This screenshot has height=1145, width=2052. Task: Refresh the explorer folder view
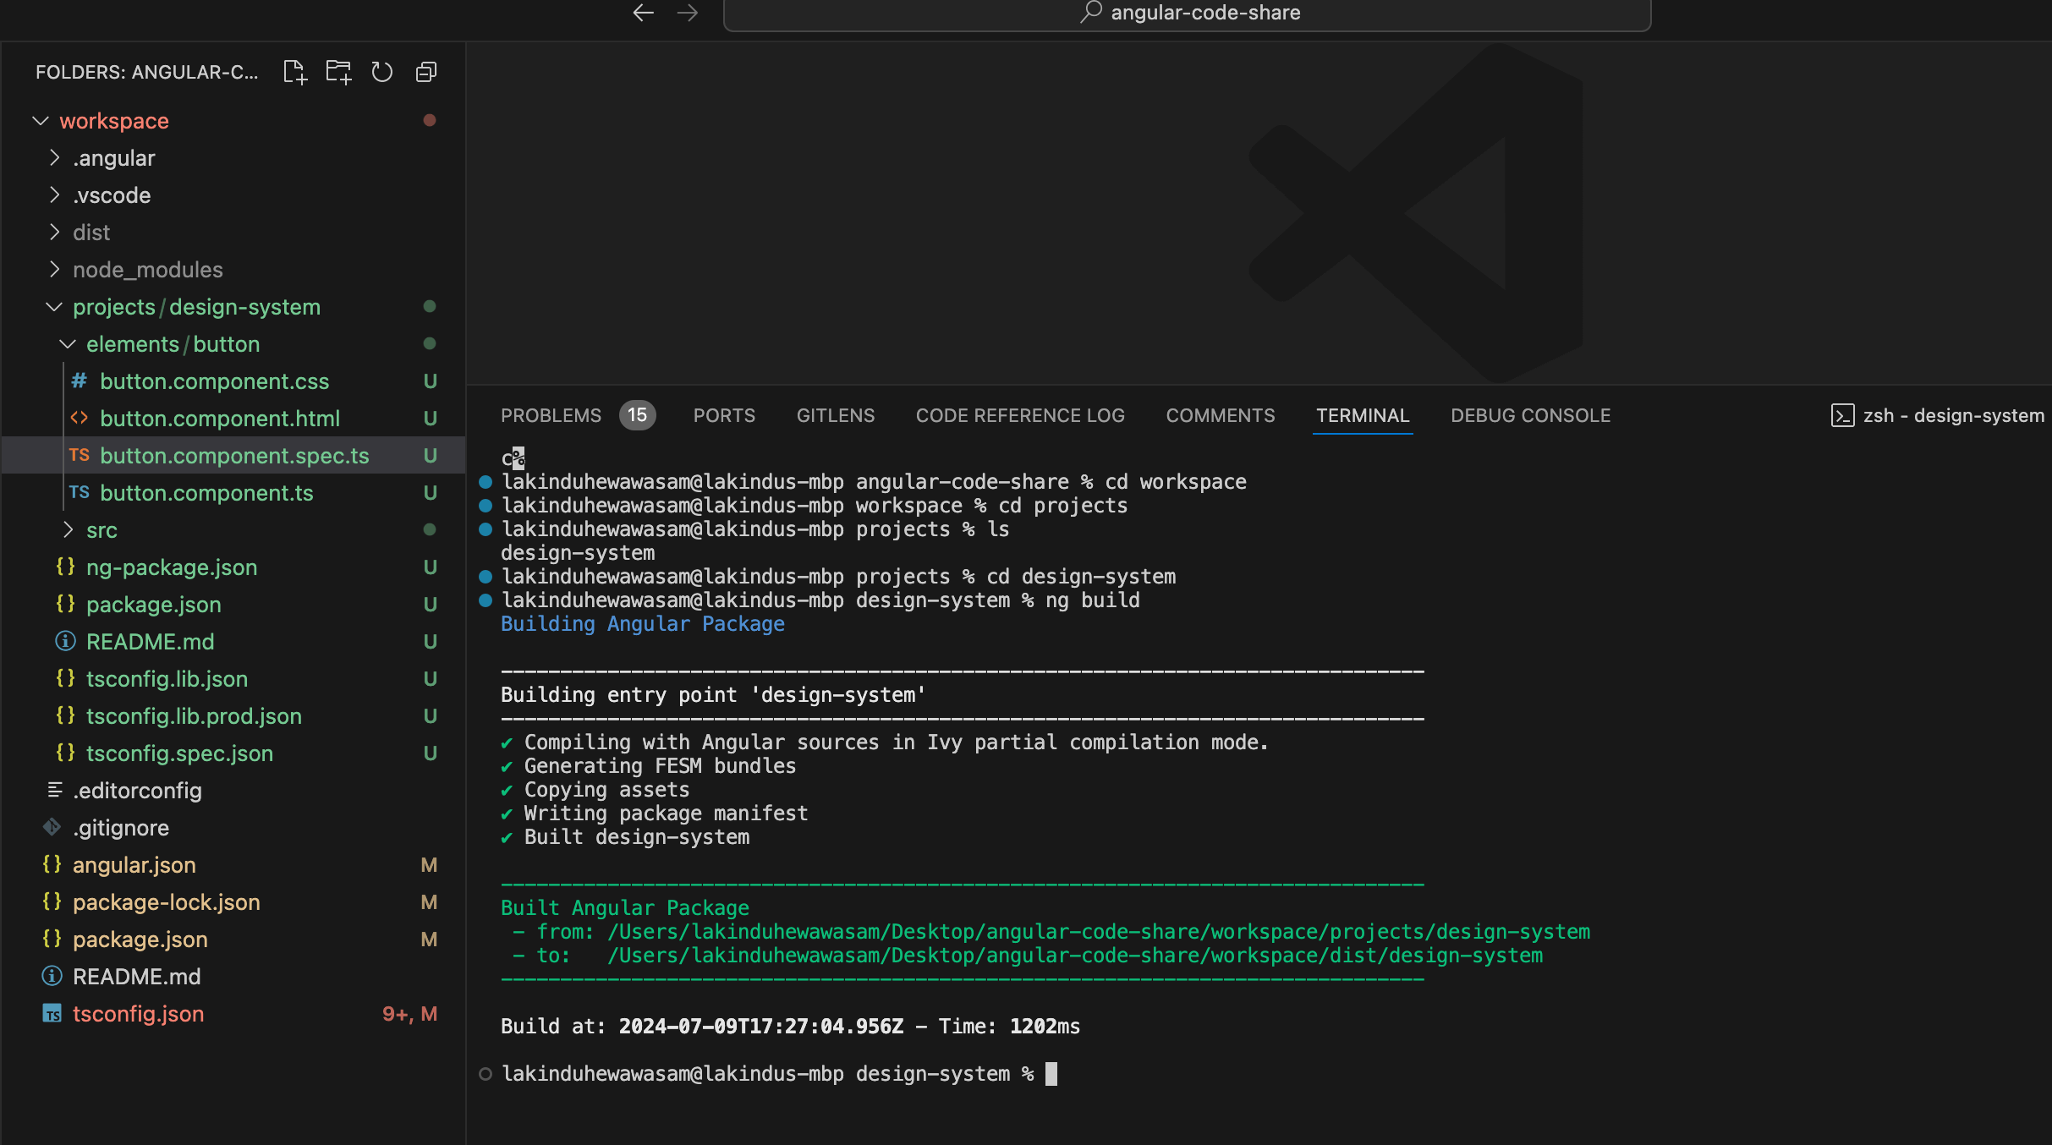[382, 72]
